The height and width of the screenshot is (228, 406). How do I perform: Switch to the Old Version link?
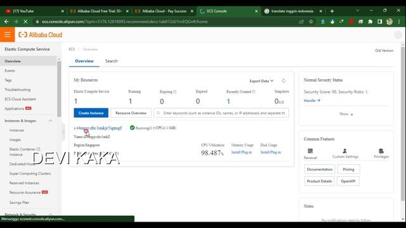click(384, 51)
